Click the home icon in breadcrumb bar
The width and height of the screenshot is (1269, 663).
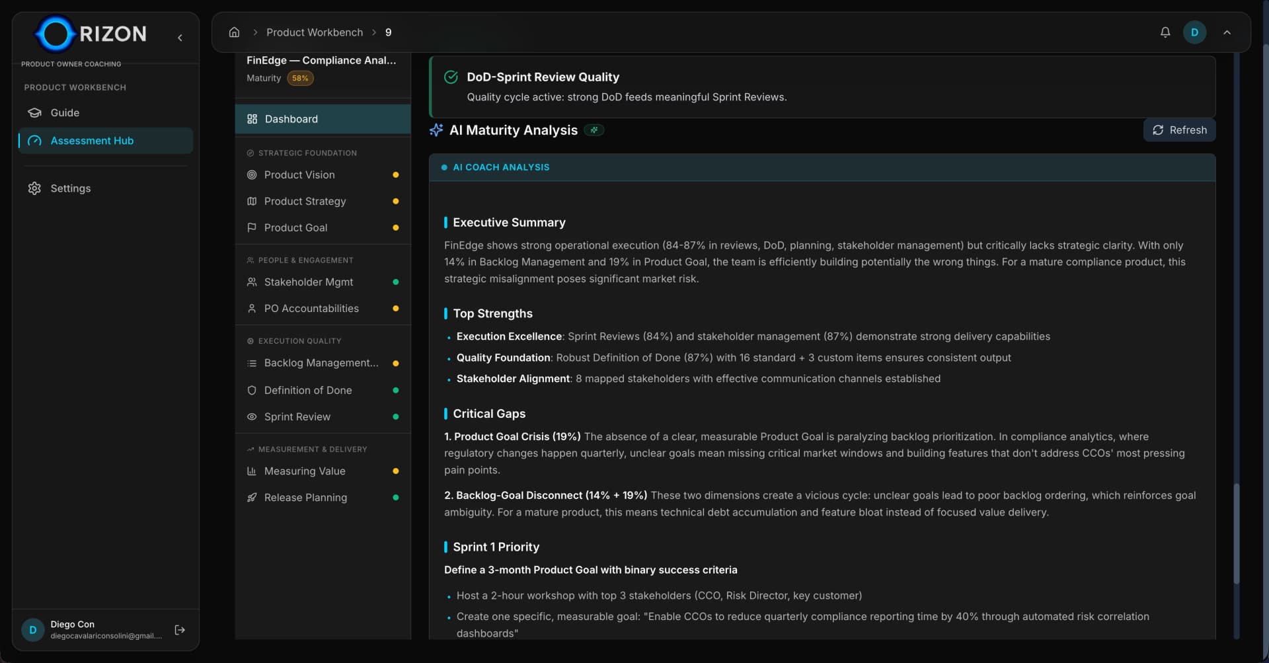(234, 32)
